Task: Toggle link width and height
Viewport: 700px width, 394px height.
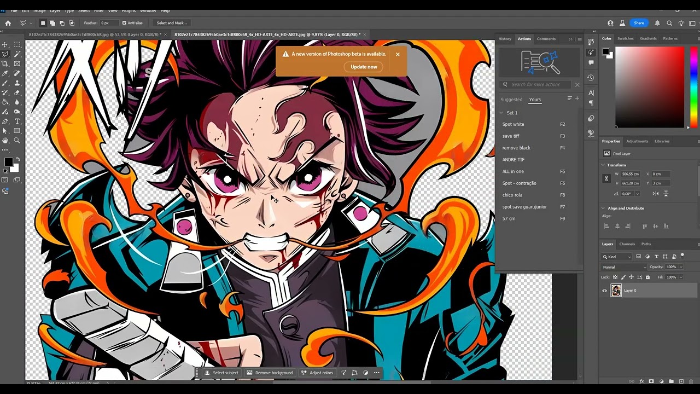Action: [606, 178]
